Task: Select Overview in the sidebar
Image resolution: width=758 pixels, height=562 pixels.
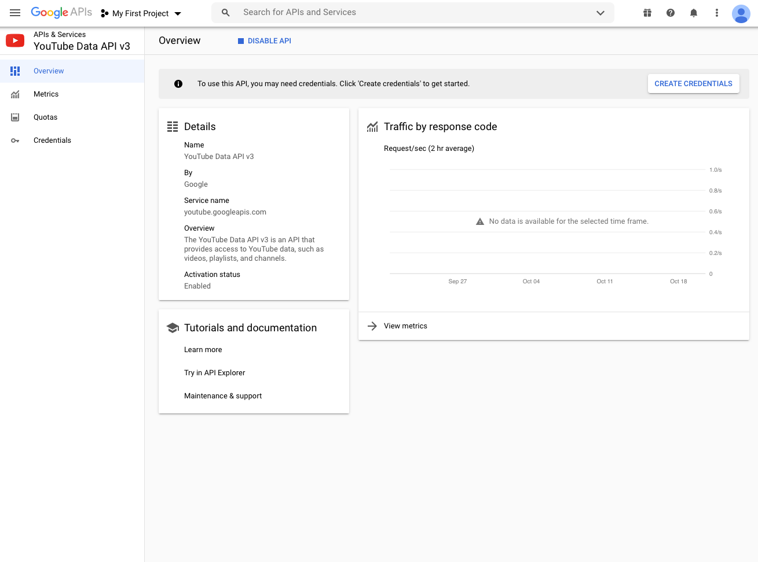Action: pos(72,71)
